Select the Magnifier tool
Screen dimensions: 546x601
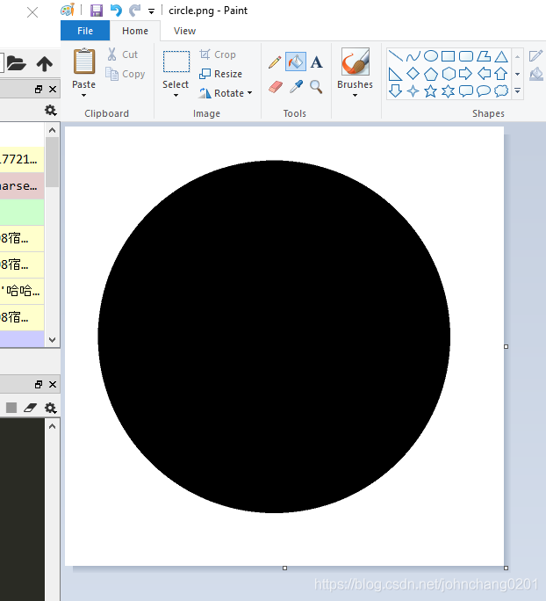[316, 87]
